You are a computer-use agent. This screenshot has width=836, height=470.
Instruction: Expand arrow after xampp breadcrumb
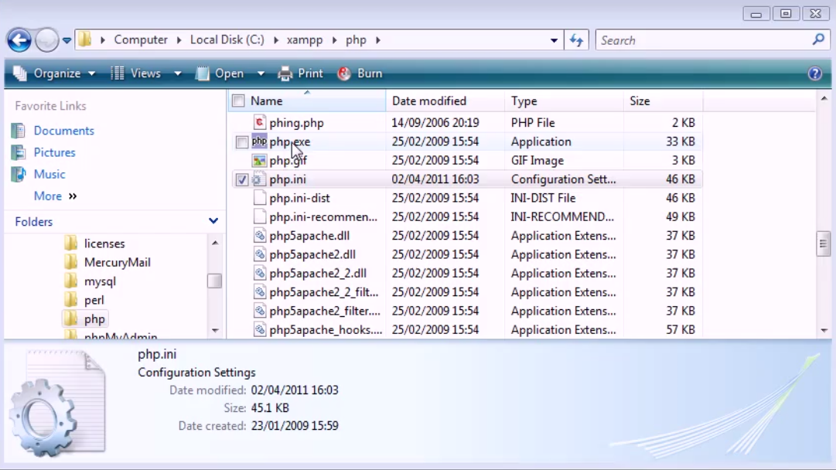334,40
